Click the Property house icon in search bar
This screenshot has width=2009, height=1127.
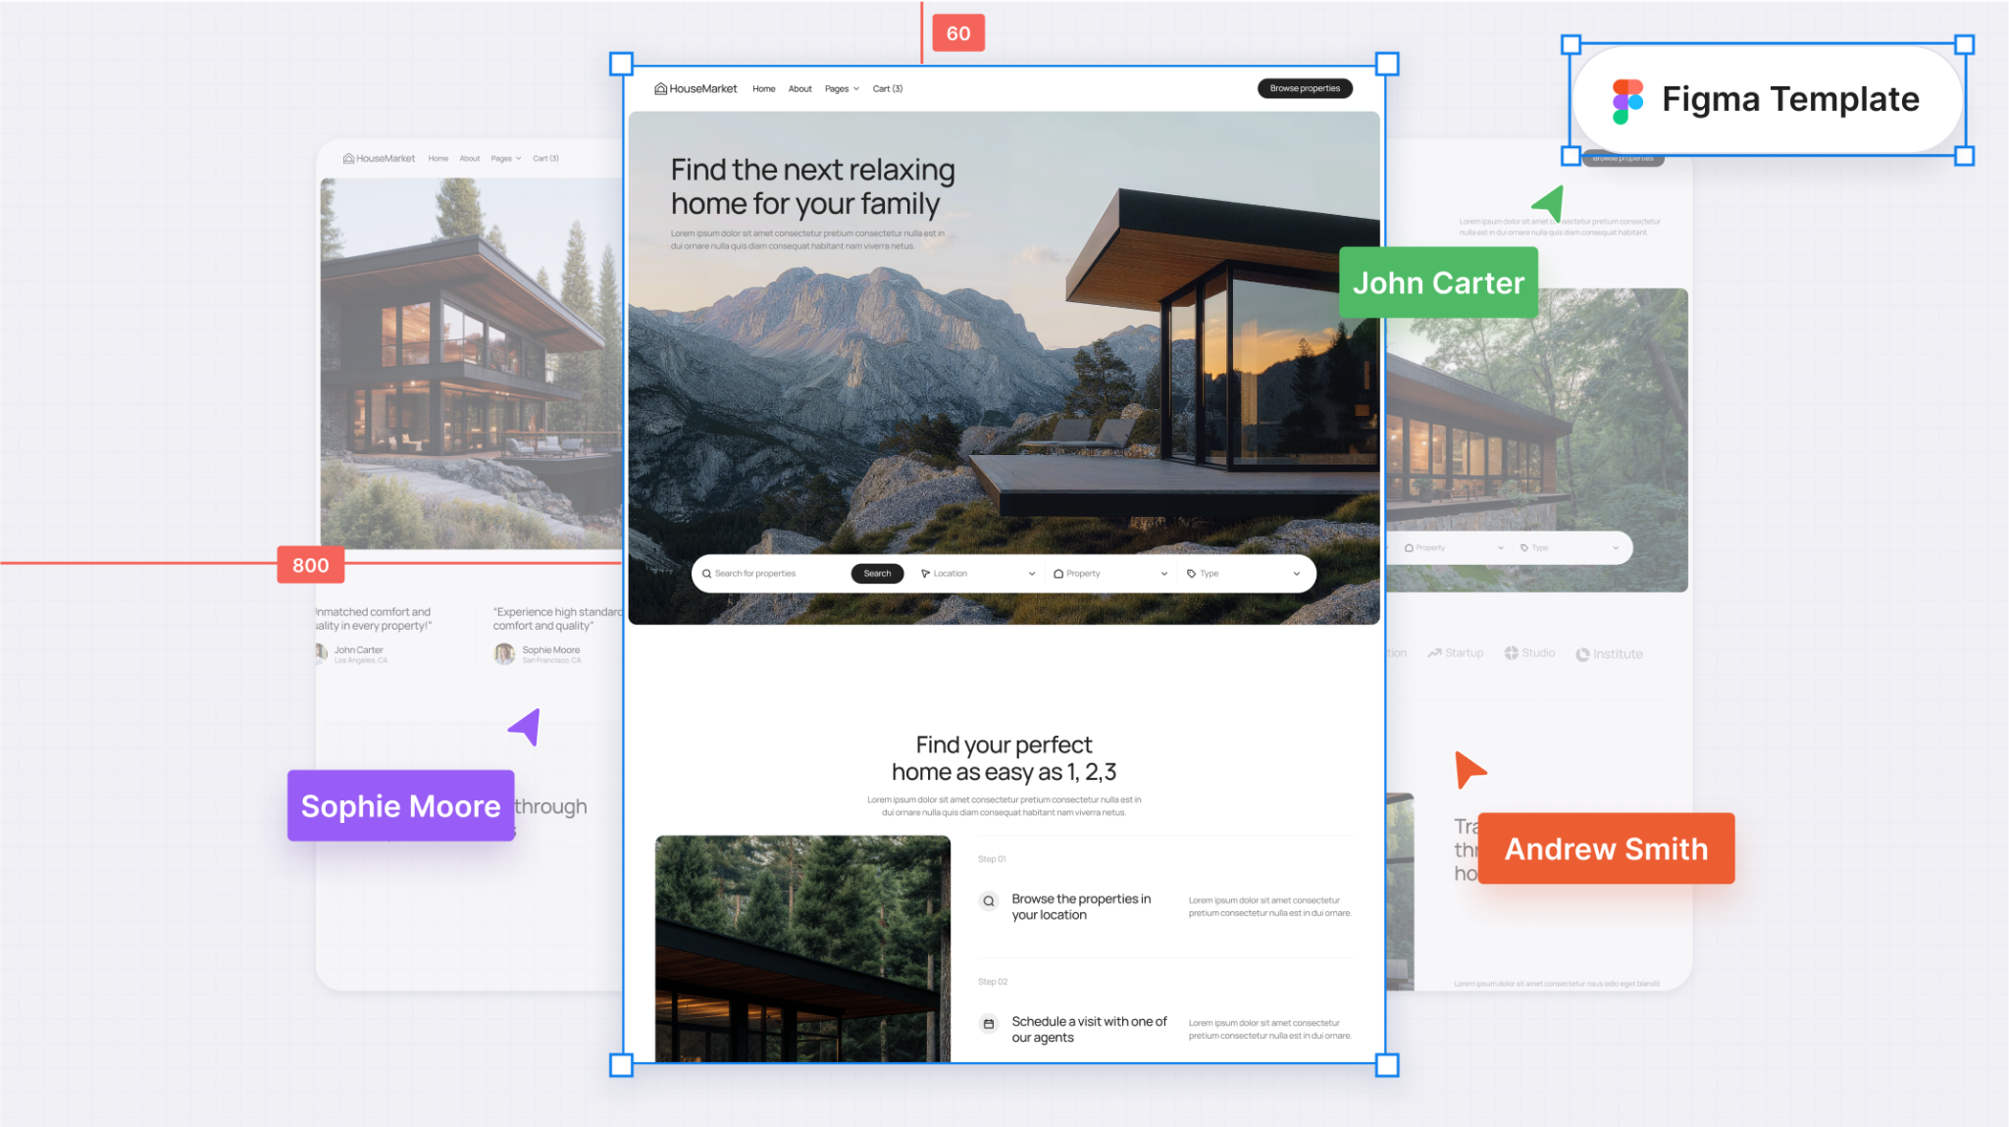pyautogui.click(x=1058, y=573)
